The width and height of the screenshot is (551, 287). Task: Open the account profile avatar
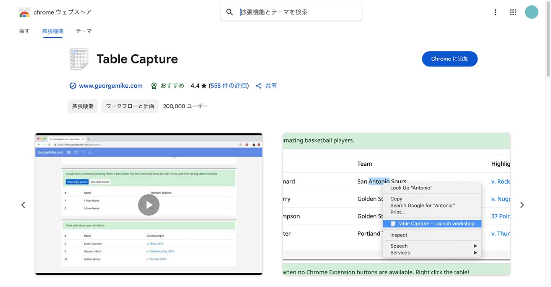[x=531, y=12]
